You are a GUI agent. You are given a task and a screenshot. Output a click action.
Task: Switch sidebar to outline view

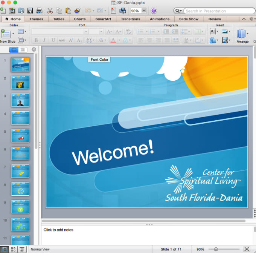[x=23, y=49]
